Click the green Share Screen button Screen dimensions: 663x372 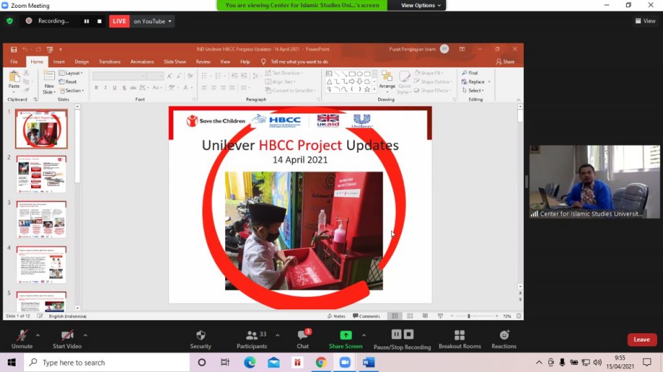tap(346, 340)
